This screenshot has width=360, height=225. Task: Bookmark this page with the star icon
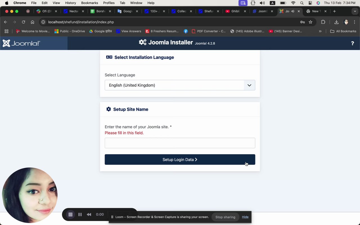tap(310, 22)
